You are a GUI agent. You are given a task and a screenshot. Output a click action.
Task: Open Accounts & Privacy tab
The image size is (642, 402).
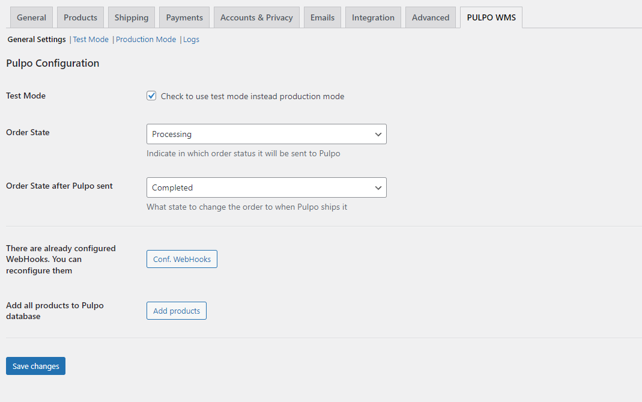[x=256, y=17]
